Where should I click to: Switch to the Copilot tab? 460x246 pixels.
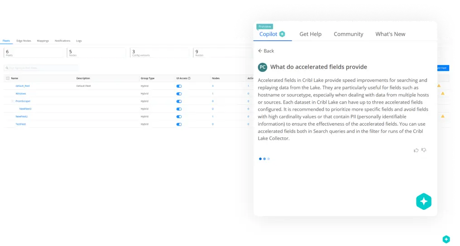coord(268,34)
